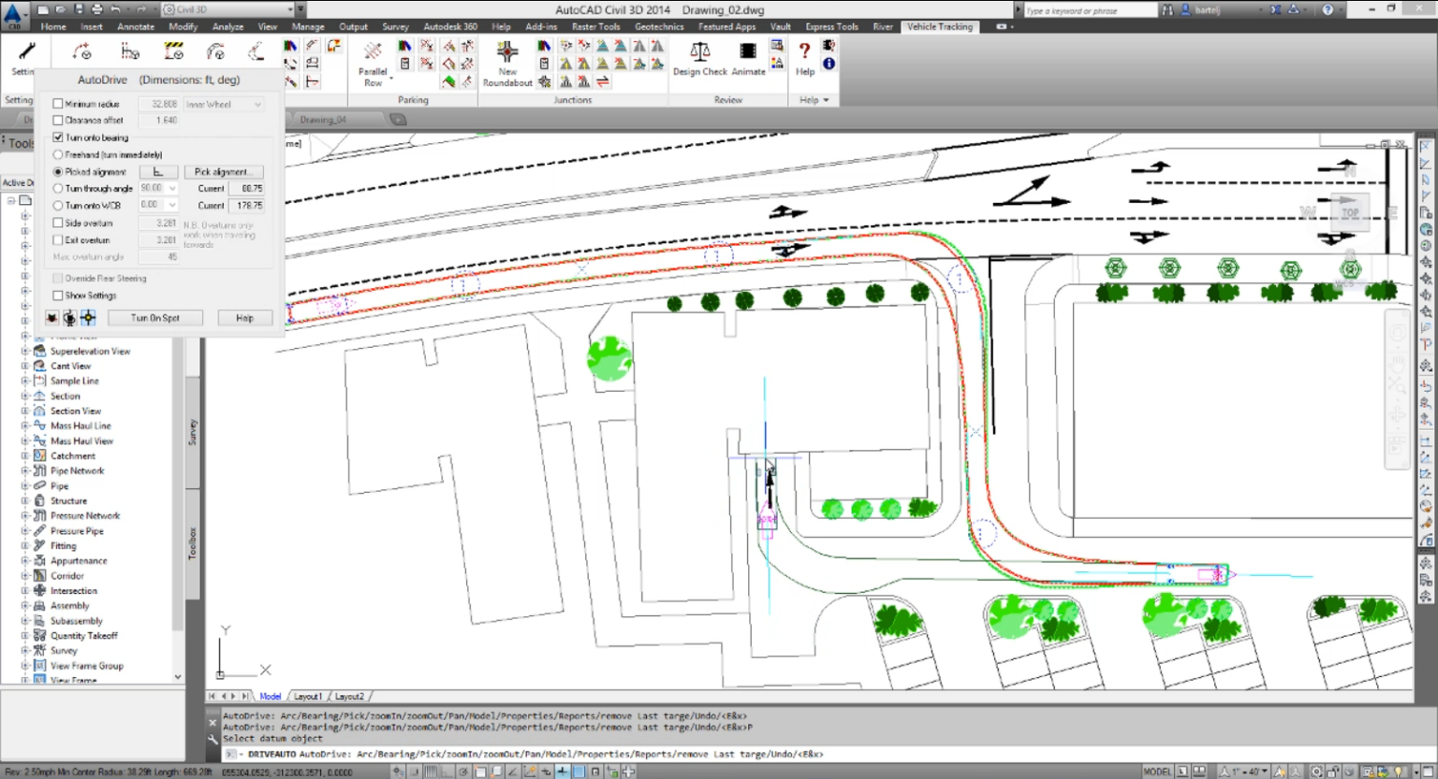Switch to the Vehicle Tracking ribbon tab
The image size is (1438, 779).
click(939, 27)
